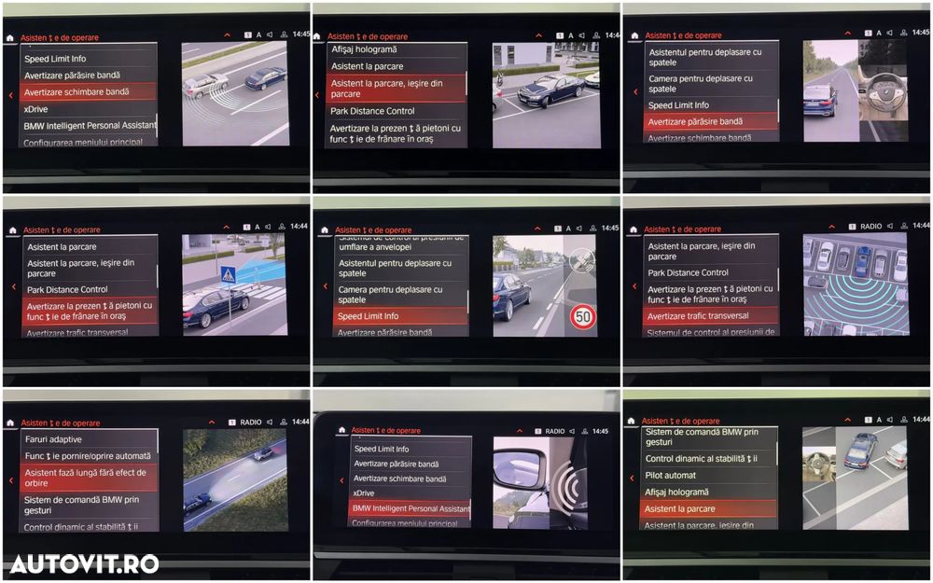This screenshot has height=583, width=933.
Task: Tap home icon on highlighted Speed Limit Info screen
Action: [x=324, y=229]
